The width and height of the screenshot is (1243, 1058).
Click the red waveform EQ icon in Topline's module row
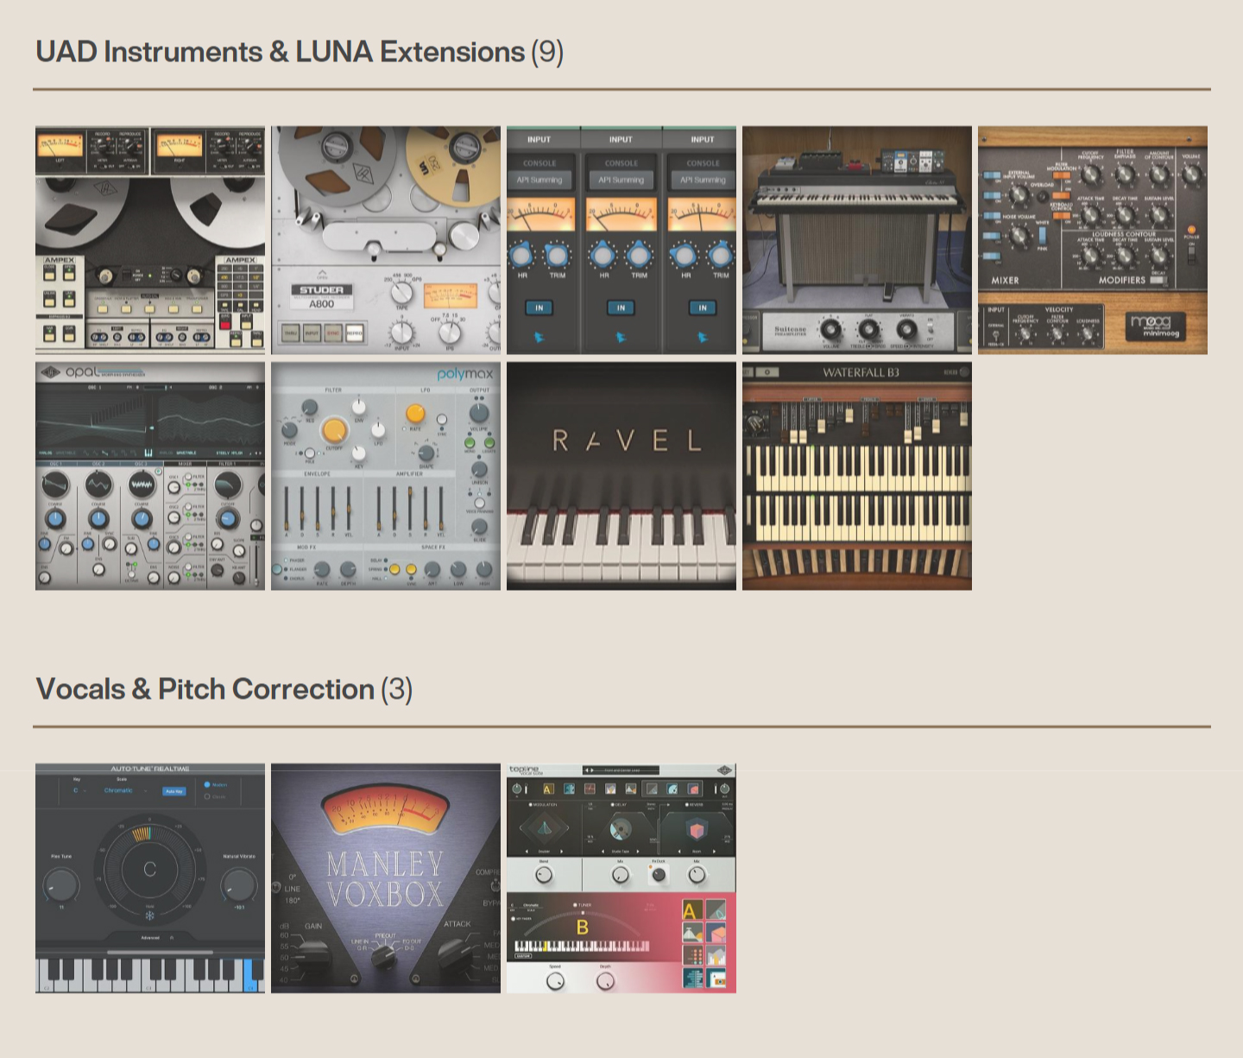click(x=590, y=789)
